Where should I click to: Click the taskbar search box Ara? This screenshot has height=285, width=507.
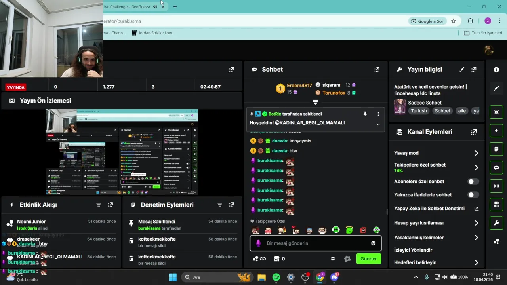tap(218, 277)
